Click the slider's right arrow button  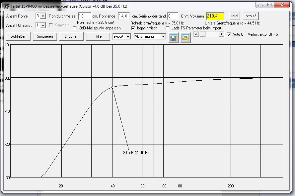tap(221, 34)
